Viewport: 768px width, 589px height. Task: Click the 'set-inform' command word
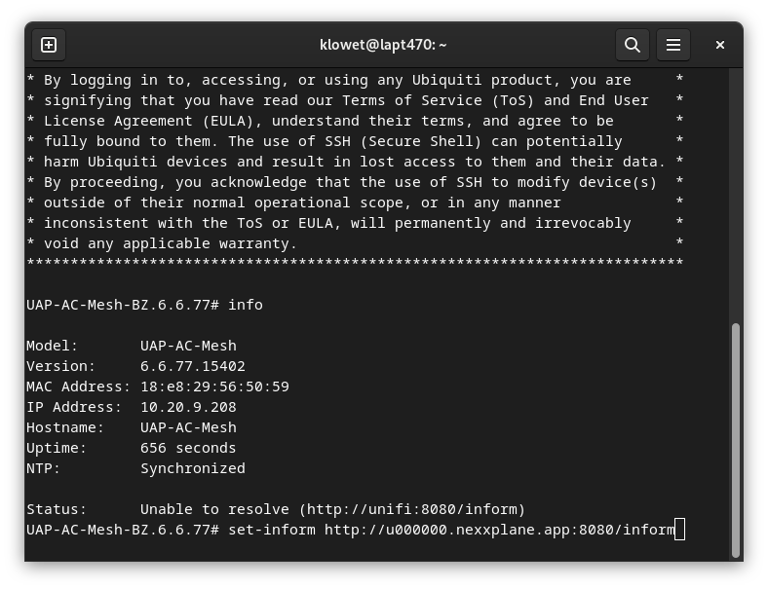pyautogui.click(x=272, y=530)
